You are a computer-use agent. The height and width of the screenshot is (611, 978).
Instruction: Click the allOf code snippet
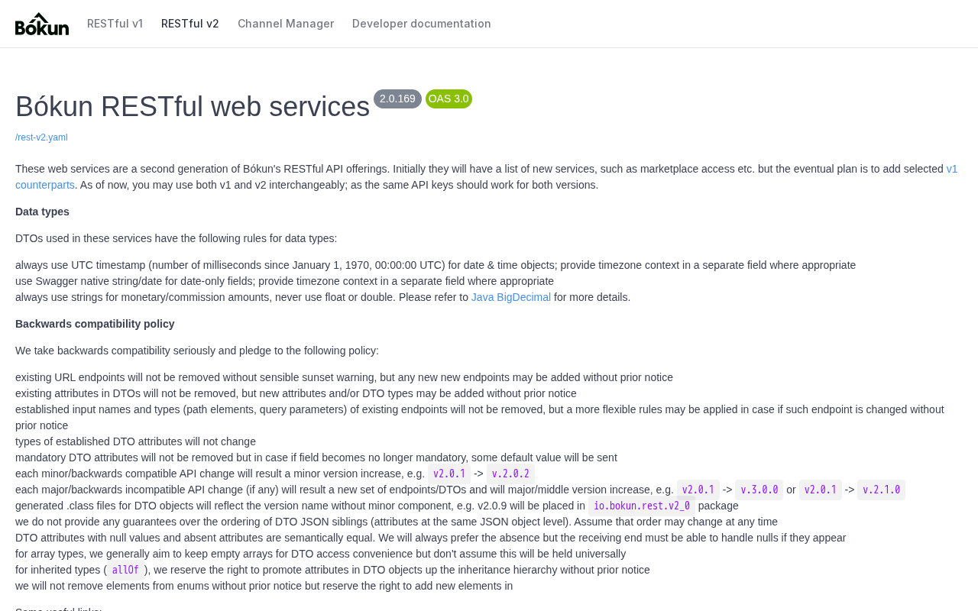click(x=125, y=570)
